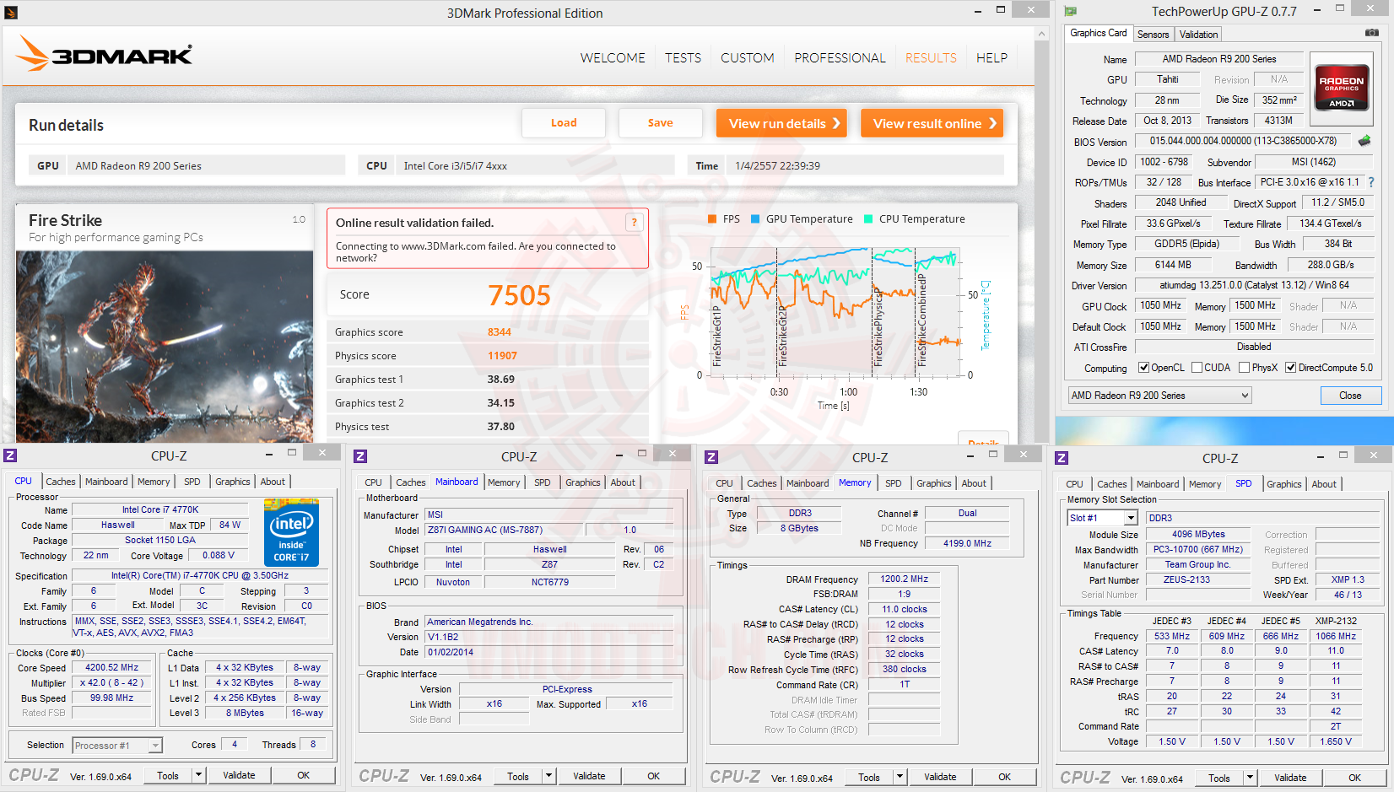Open the AMD Radeon R9 200 Series card dropdown

(x=1159, y=396)
